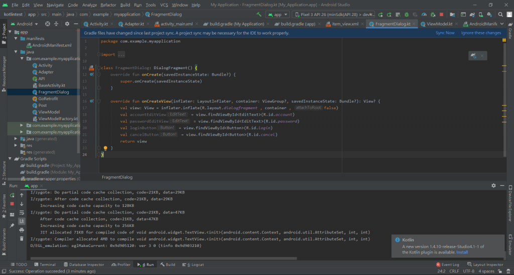Open Project panel settings gear
This screenshot has height=275, width=514.
click(x=67, y=24)
